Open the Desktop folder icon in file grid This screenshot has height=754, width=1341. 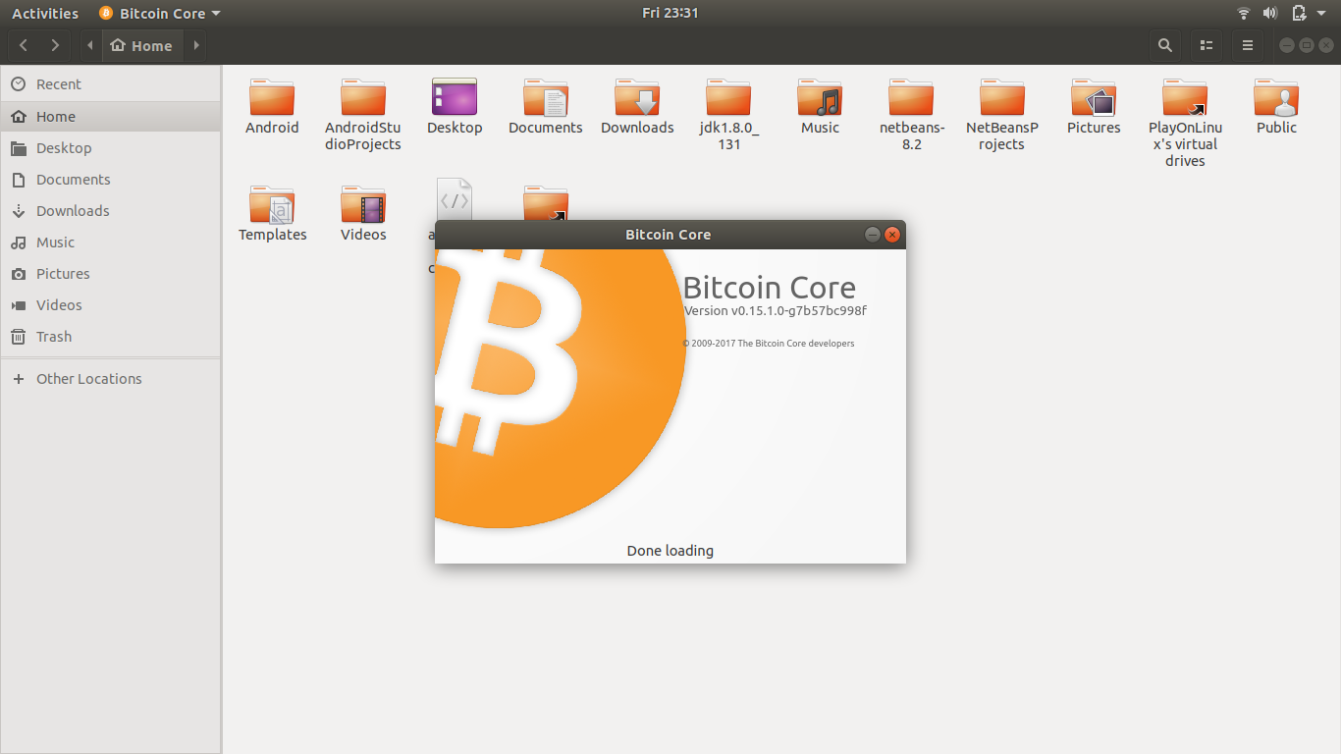(455, 98)
